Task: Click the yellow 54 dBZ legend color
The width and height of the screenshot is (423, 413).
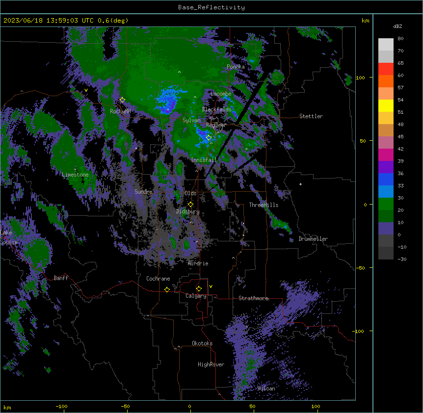Action: (x=386, y=105)
